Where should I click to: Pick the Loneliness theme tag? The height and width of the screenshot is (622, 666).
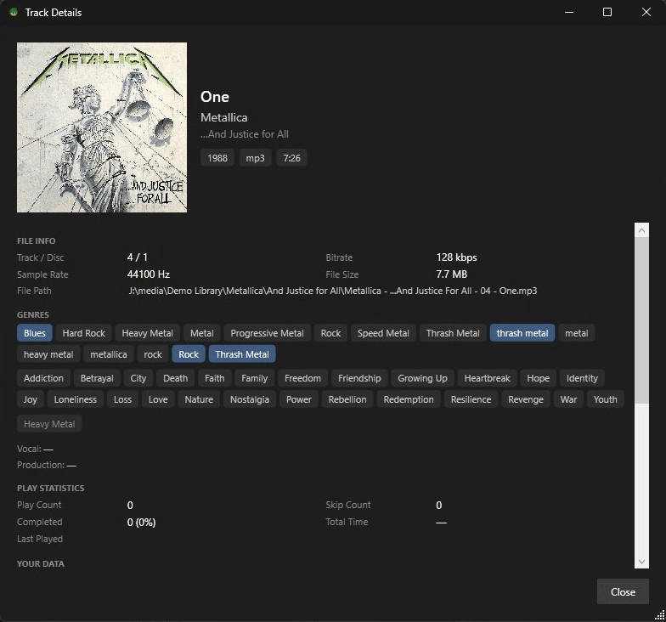coord(76,399)
